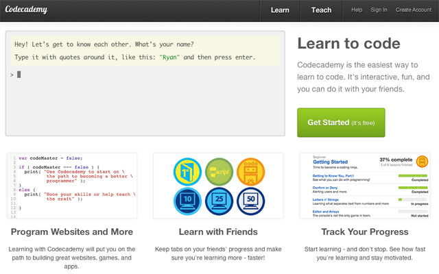Viewport: 439px width, 274px height.
Task: Switch to the Teach tab
Action: click(x=321, y=10)
